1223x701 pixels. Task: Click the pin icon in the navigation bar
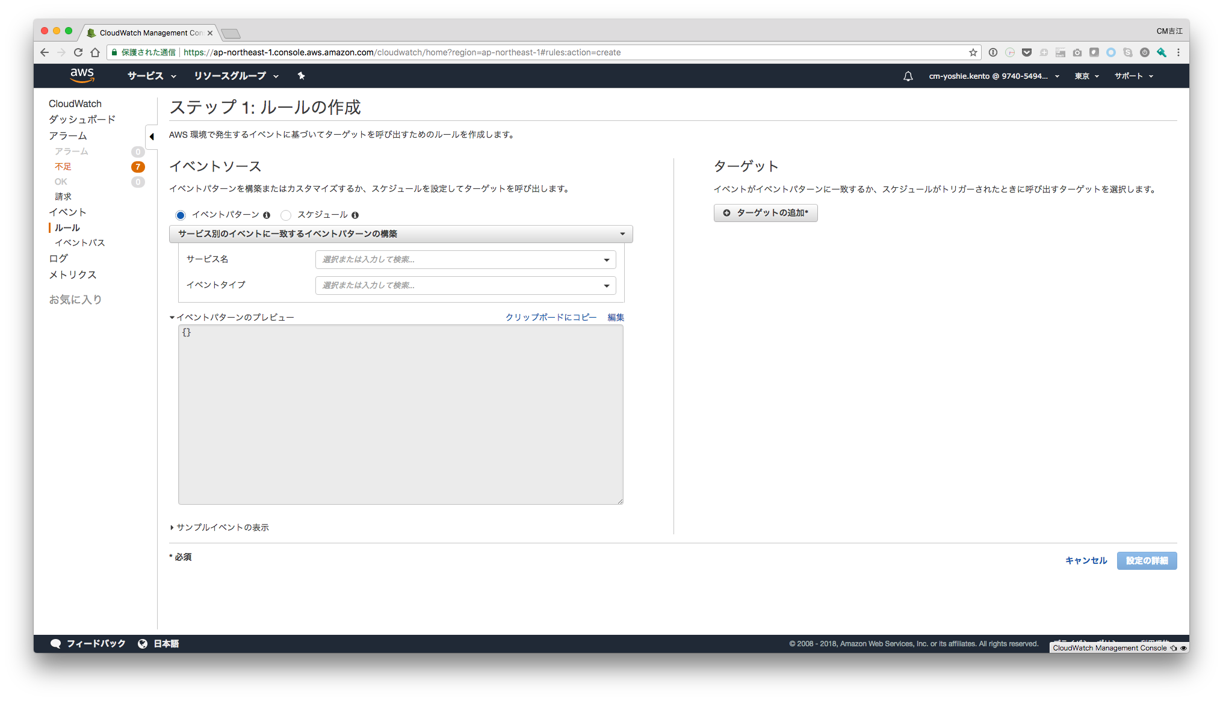pos(301,76)
